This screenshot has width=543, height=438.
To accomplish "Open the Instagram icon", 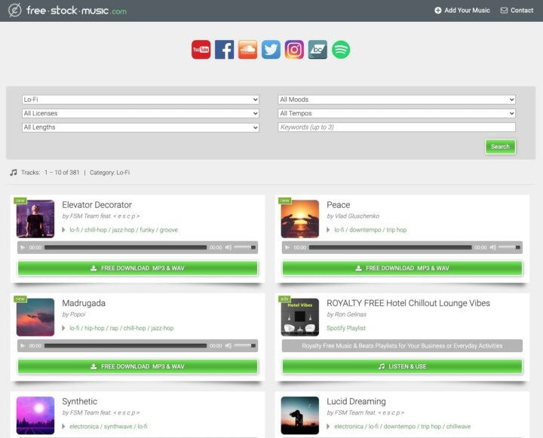I will [294, 50].
